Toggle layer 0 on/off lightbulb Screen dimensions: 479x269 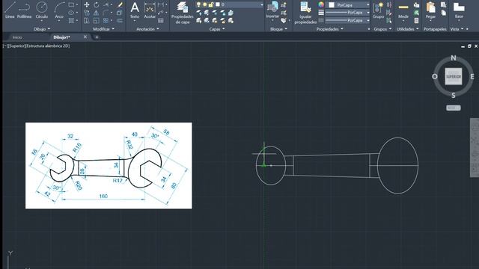click(198, 4)
